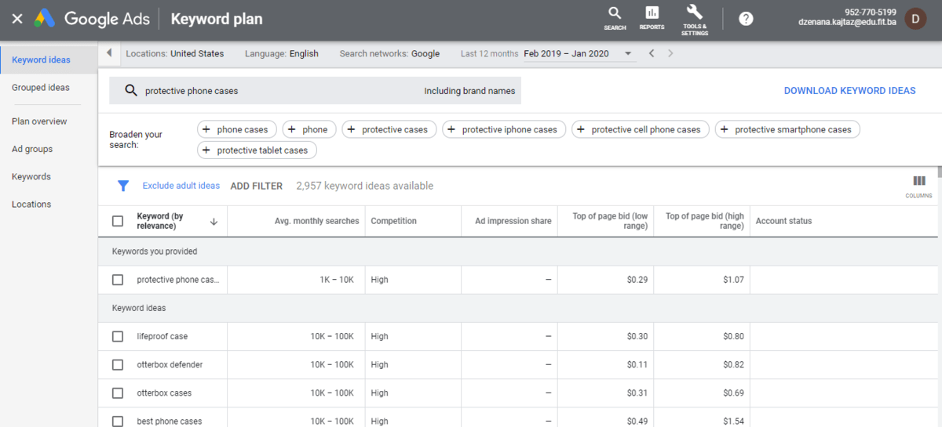Open the Reports icon

(x=652, y=18)
